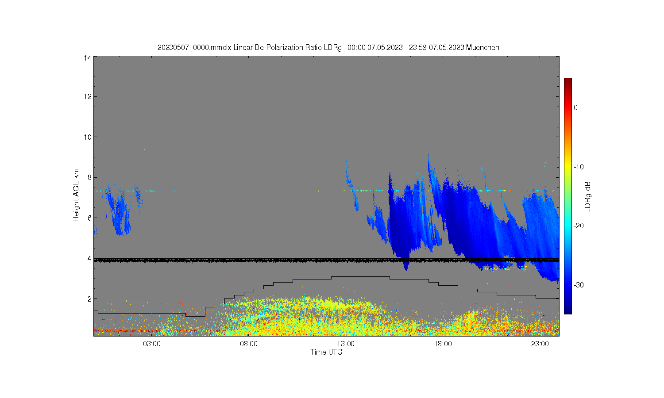Click the yellow section of the colorbar
This screenshot has height=398, width=664.
pos(567,167)
